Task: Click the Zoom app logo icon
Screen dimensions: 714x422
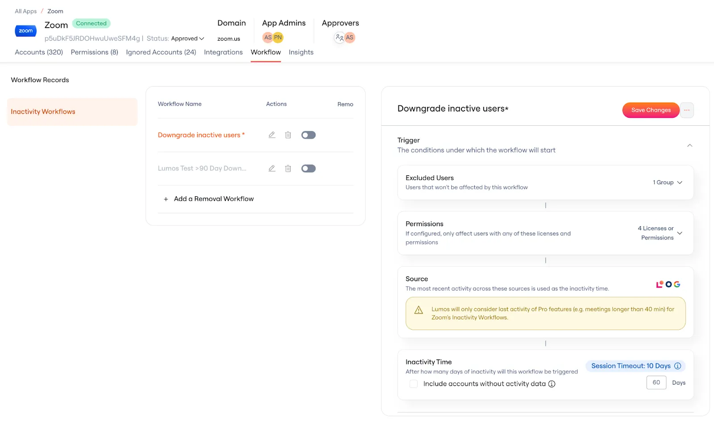Action: click(x=25, y=31)
